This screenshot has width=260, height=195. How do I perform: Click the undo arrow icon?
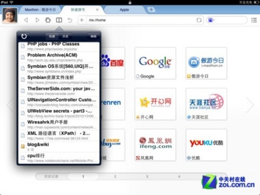70,20
